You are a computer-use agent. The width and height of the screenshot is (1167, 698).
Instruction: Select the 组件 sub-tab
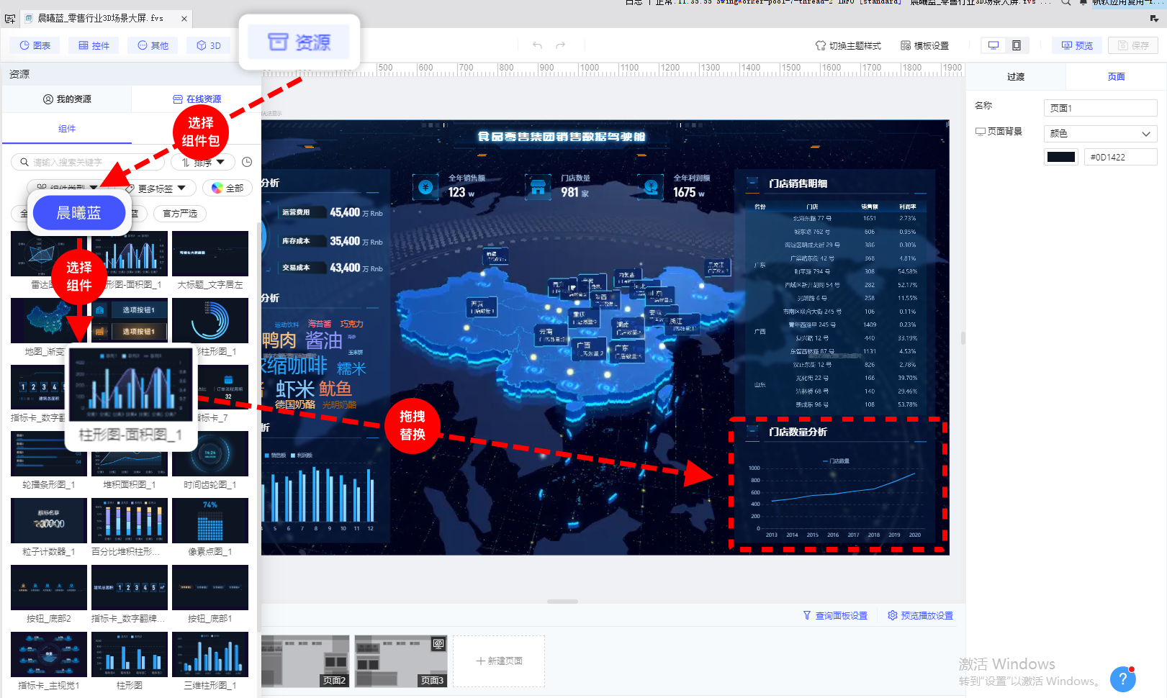click(x=67, y=129)
